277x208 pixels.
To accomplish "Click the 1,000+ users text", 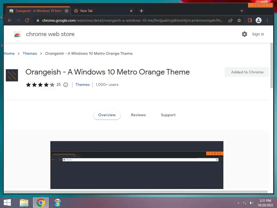I will pyautogui.click(x=107, y=84).
